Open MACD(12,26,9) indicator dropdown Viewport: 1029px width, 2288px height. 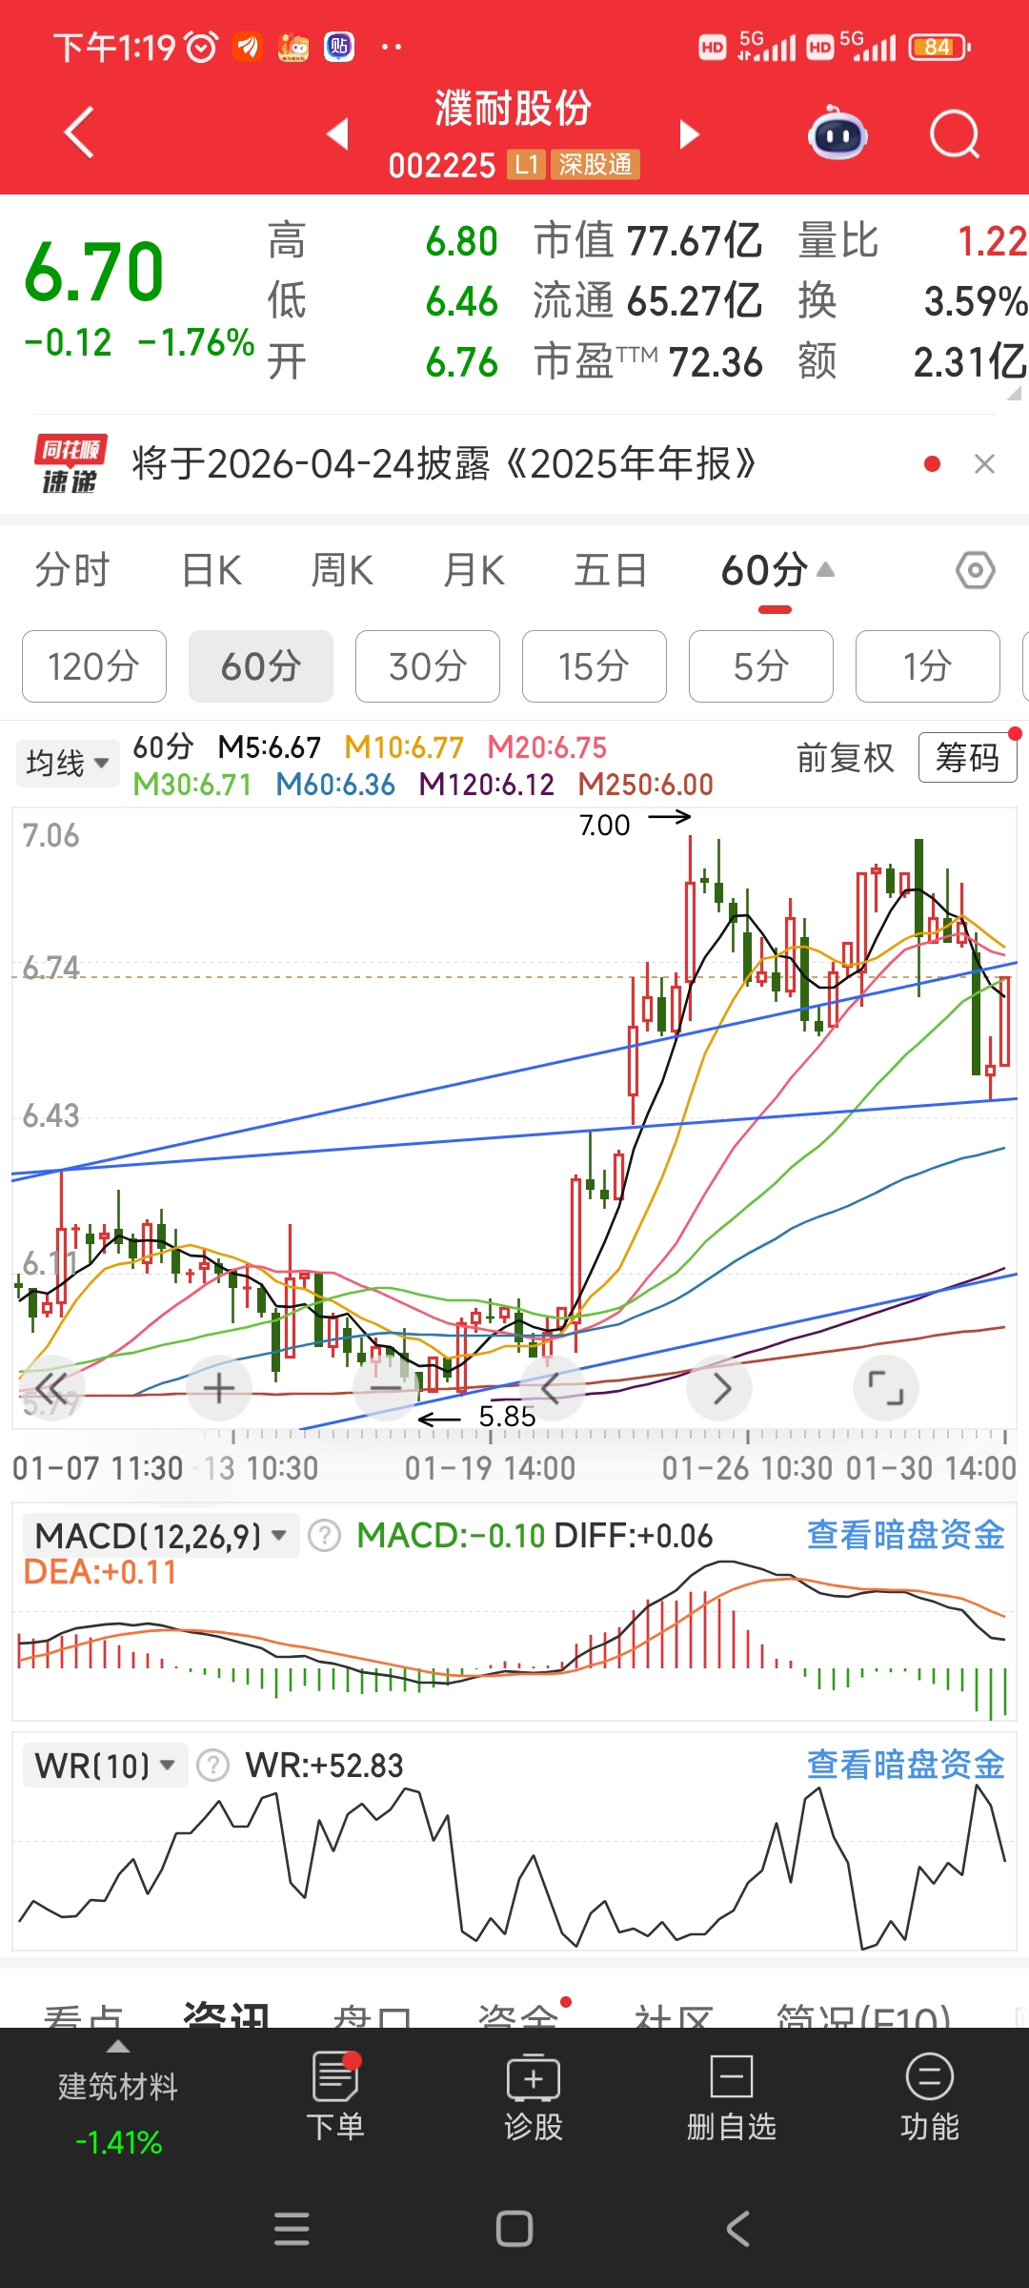click(x=160, y=1536)
